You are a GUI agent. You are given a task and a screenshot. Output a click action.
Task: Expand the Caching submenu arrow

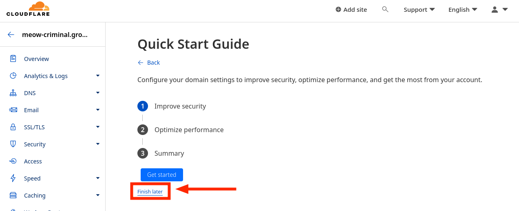[x=98, y=195]
